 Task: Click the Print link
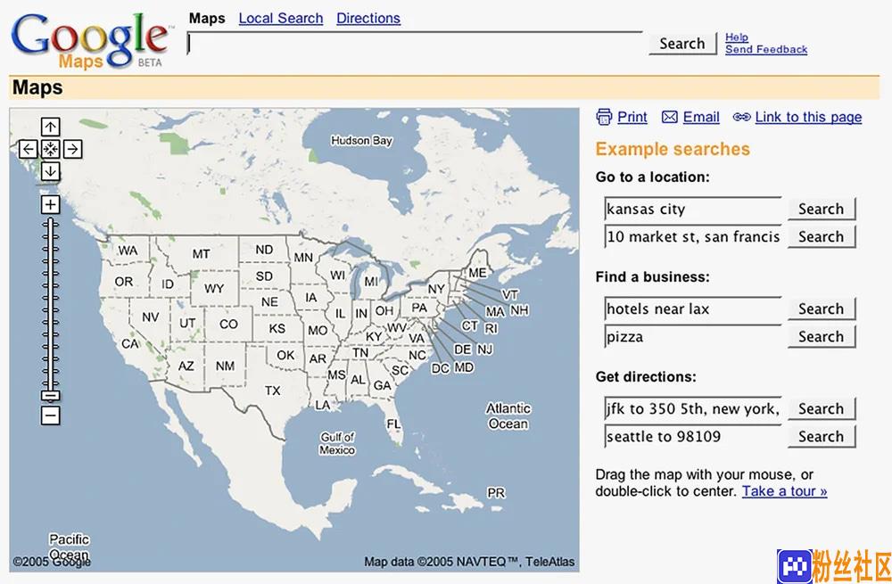coord(632,117)
